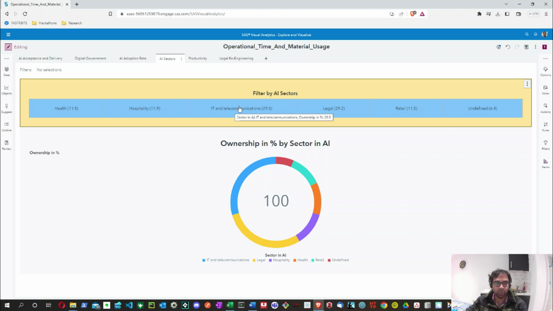This screenshot has width=553, height=311.
Task: Open the SAS hamburger applications menu
Action: tap(8, 34)
